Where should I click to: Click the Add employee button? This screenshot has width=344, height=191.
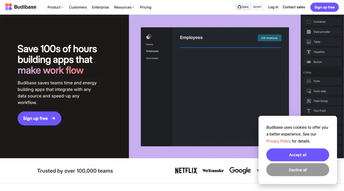(x=269, y=38)
